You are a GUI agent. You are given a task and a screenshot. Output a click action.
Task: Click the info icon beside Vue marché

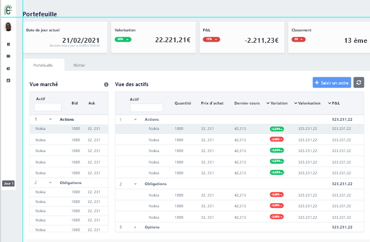click(x=106, y=84)
